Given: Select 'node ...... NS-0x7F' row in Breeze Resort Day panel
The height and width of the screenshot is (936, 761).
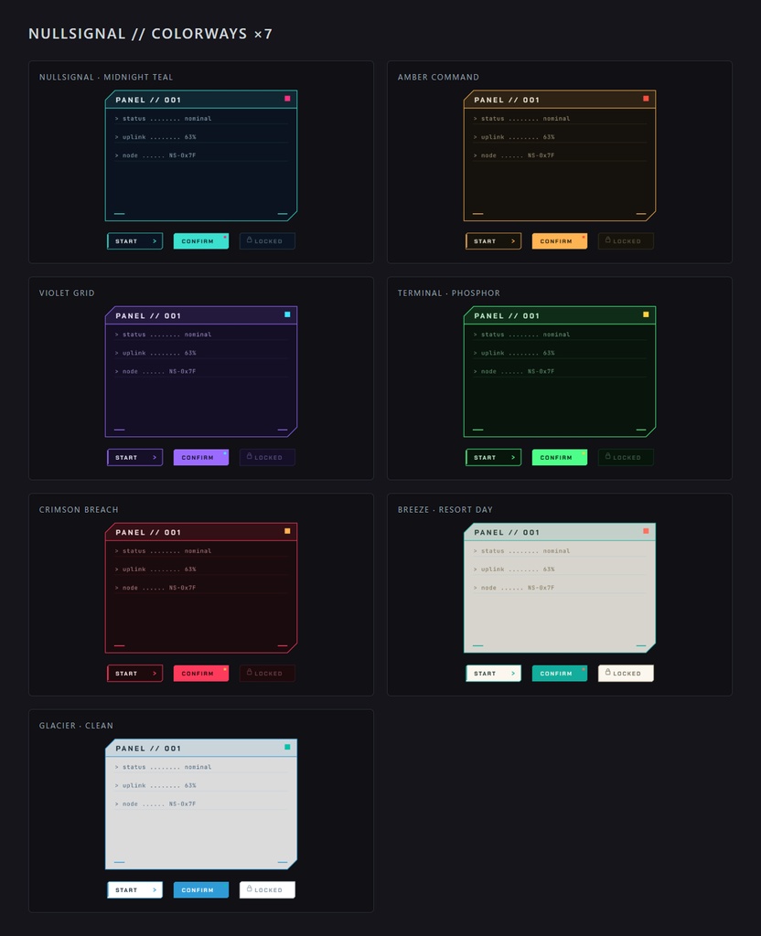Looking at the screenshot, I should click(560, 588).
